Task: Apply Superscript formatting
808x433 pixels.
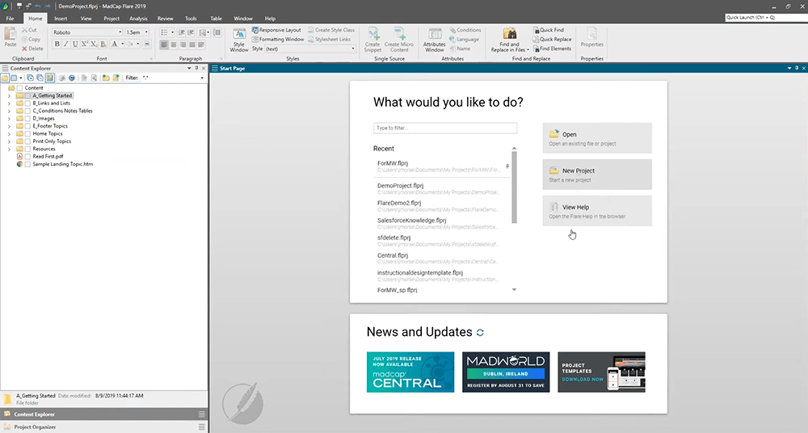Action: (x=85, y=44)
